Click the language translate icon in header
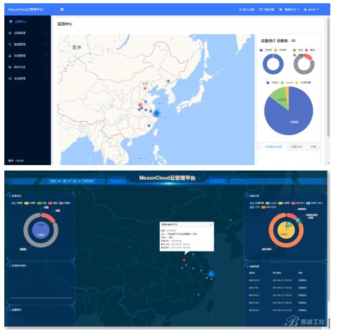The image size is (339, 334). pos(280,10)
